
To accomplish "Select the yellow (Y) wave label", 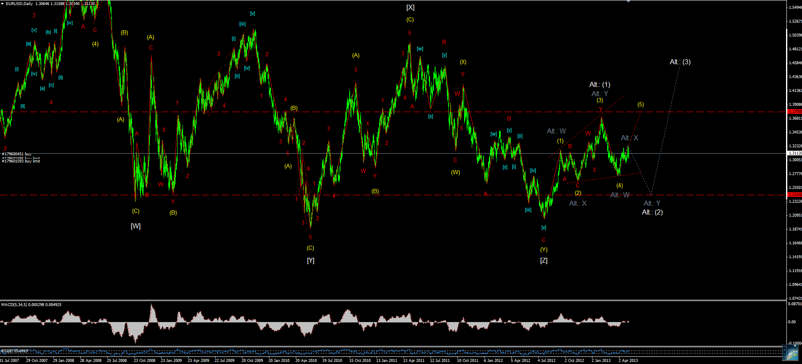I will 544,250.
